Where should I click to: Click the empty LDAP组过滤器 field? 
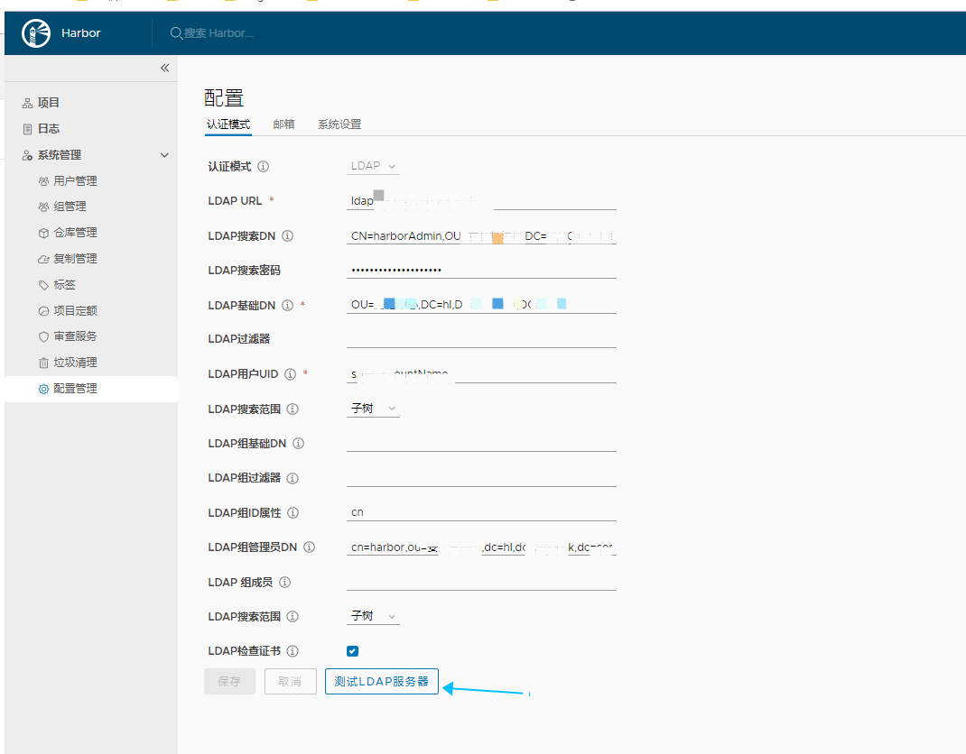coord(481,478)
